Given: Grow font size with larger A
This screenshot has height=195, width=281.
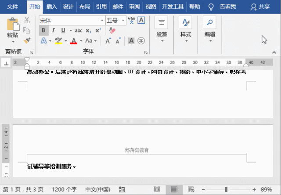Looking at the screenshot, I should pyautogui.click(x=108, y=41).
